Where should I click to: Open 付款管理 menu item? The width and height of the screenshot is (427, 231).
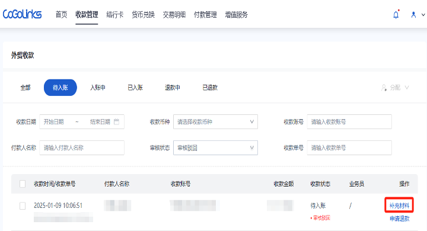(x=205, y=15)
